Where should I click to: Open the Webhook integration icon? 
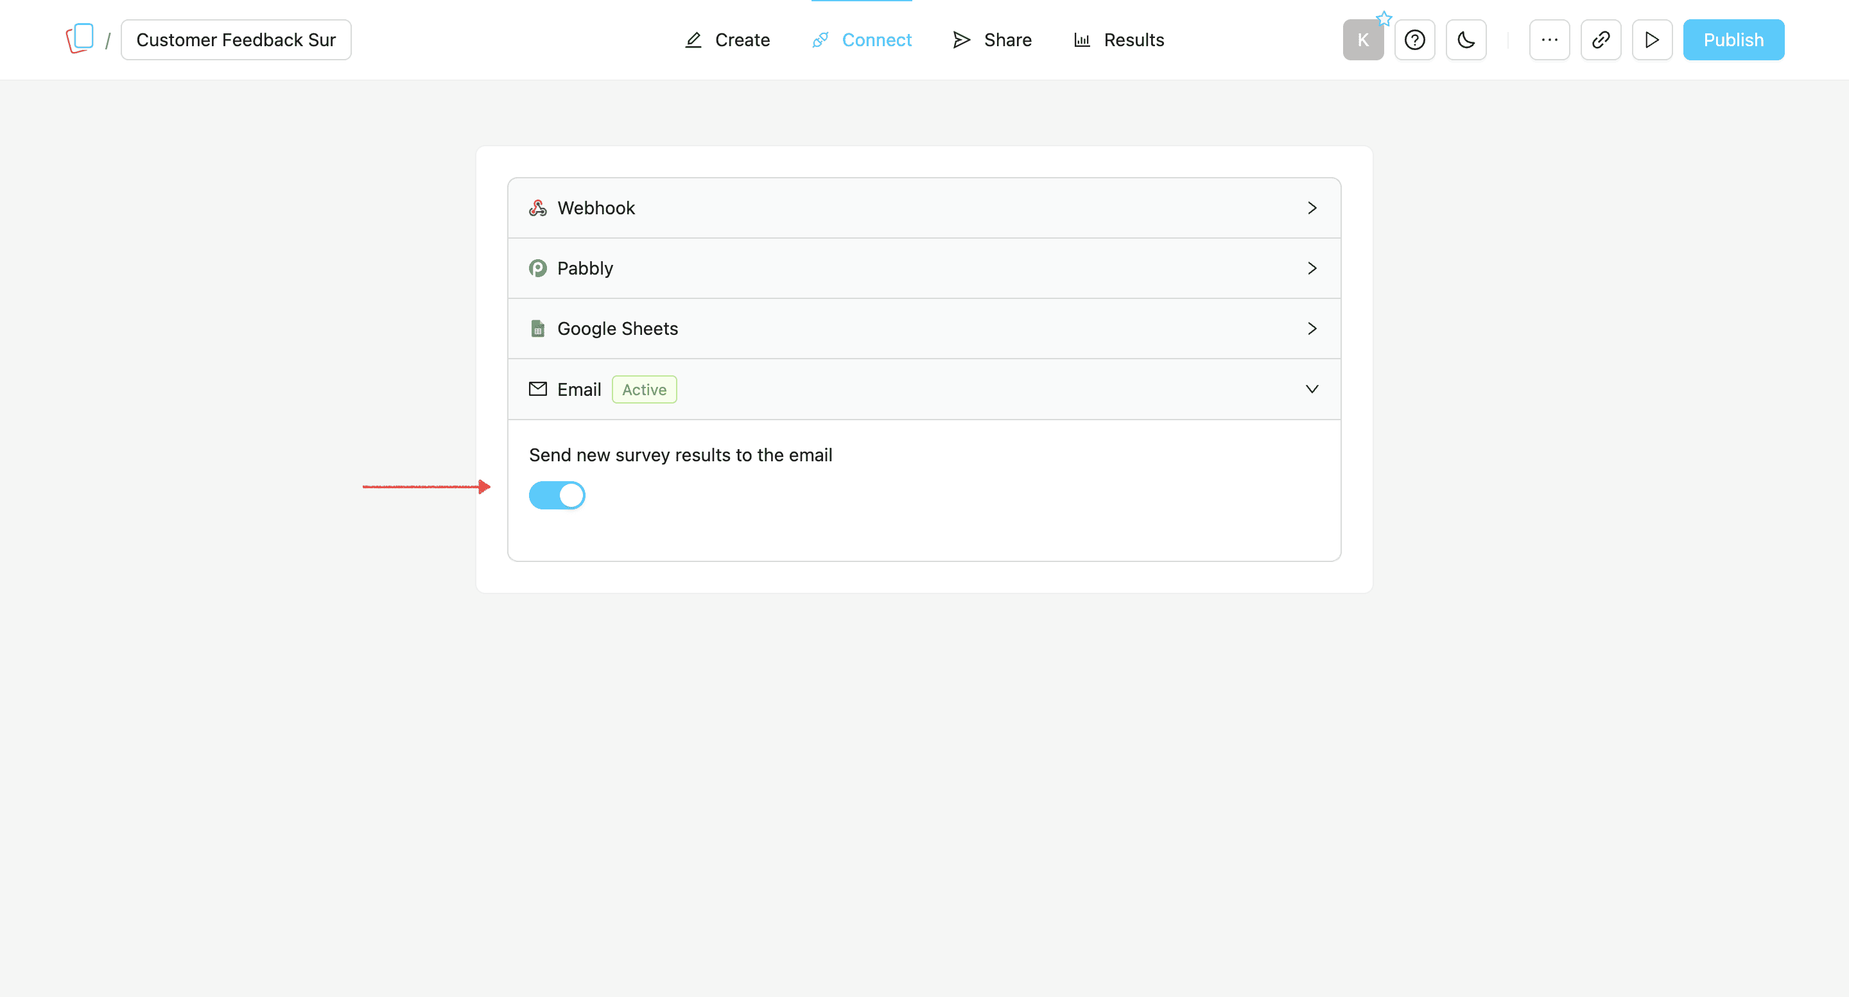point(539,207)
